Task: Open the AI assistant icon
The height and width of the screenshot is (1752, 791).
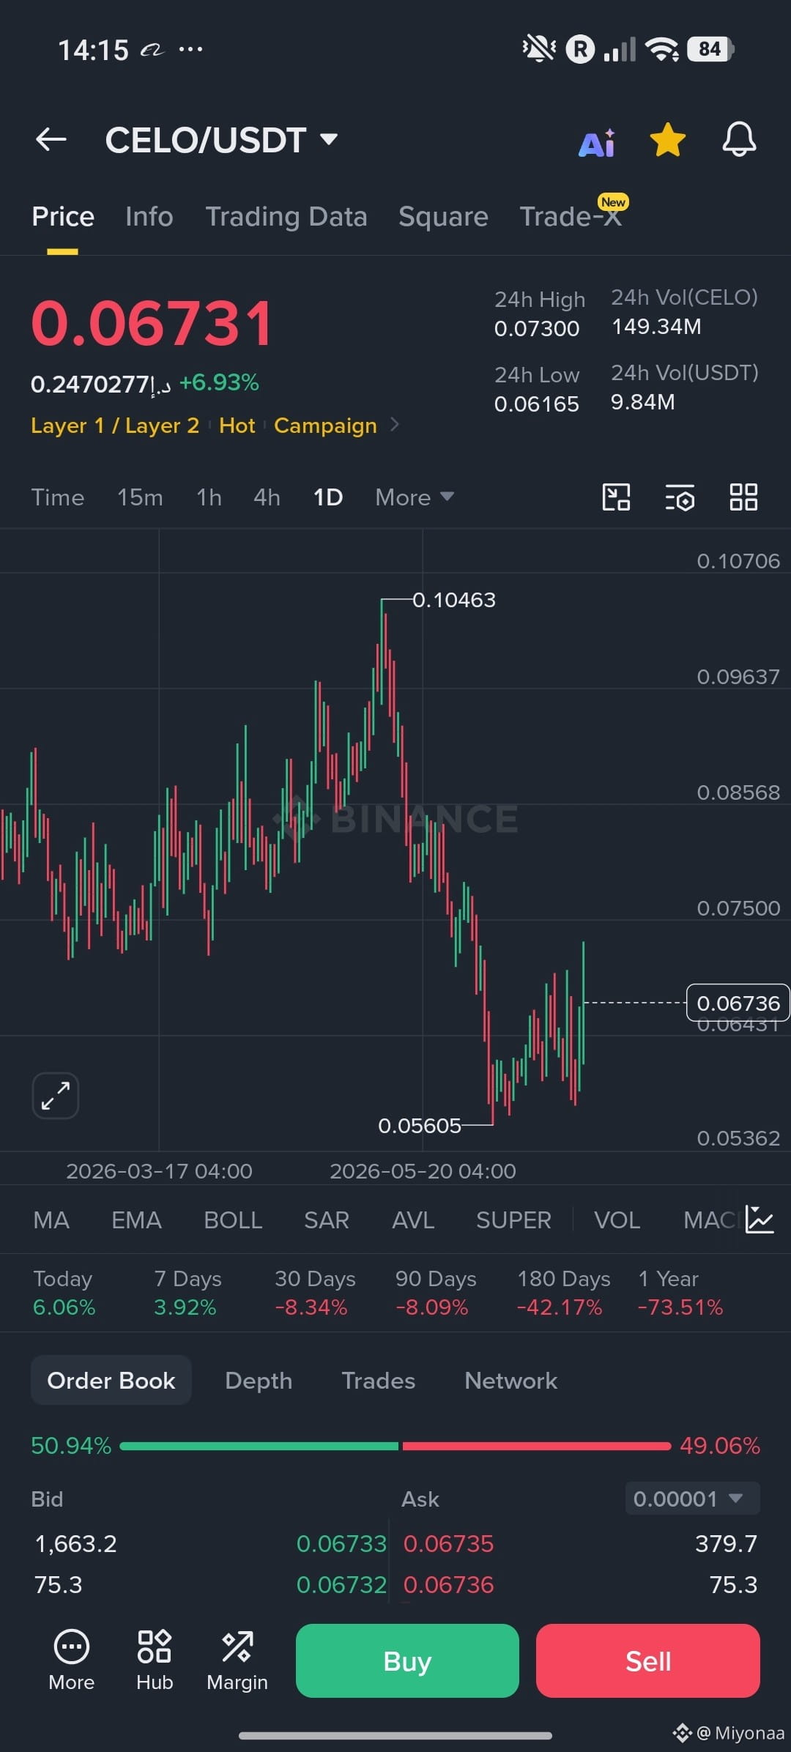Action: (x=597, y=142)
